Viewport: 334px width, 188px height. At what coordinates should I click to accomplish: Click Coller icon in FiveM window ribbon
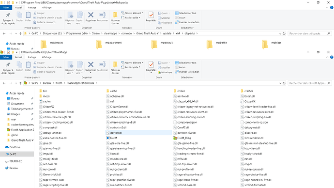tap(28, 64)
